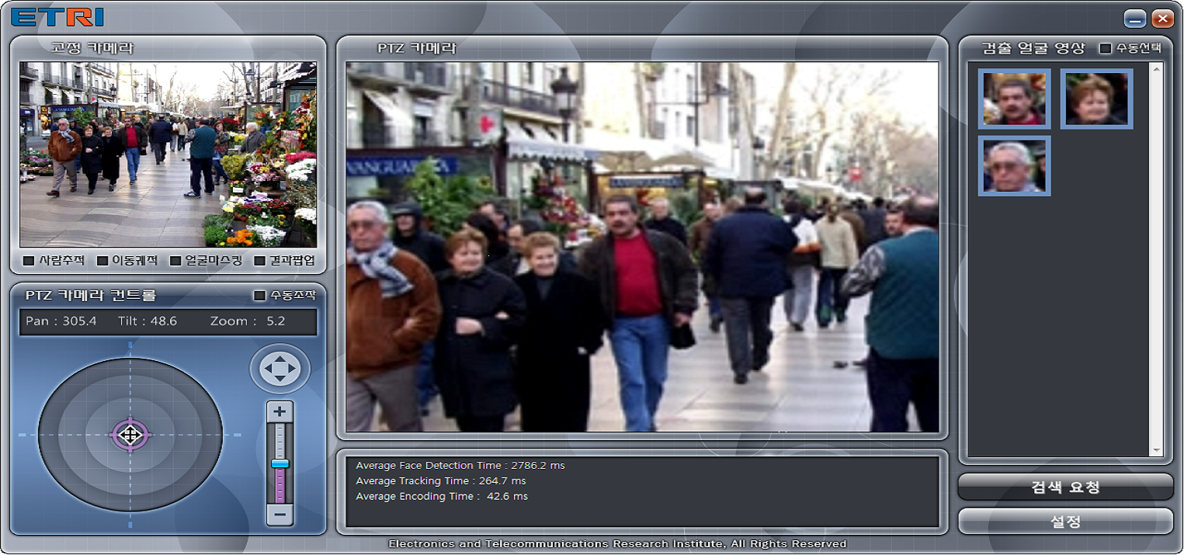Click the minus button to zoom out

(x=280, y=515)
